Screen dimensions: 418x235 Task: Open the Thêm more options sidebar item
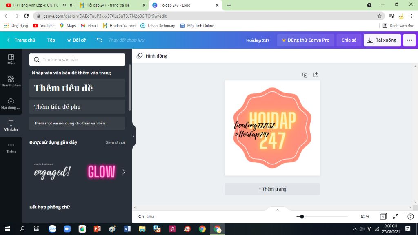click(x=11, y=148)
